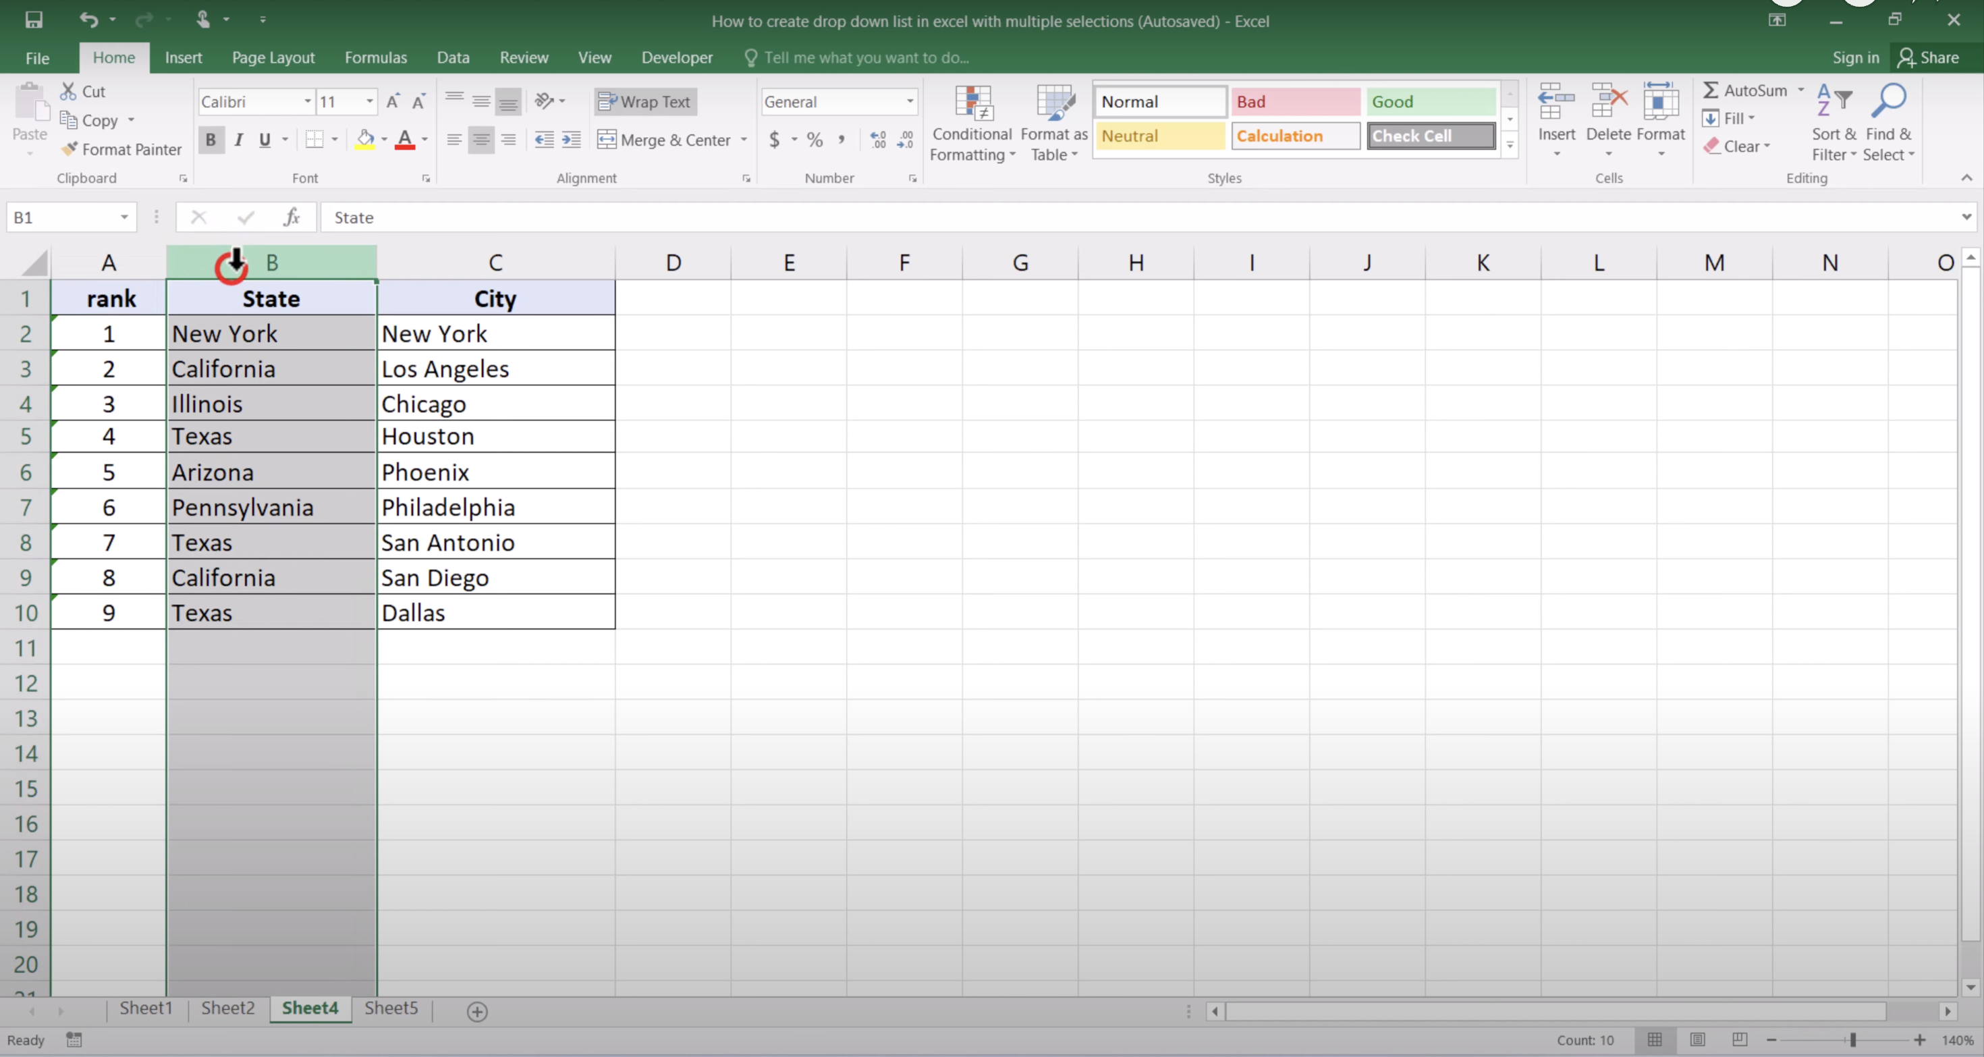The height and width of the screenshot is (1057, 1984).
Task: Open the font name dropdown
Action: click(x=307, y=102)
